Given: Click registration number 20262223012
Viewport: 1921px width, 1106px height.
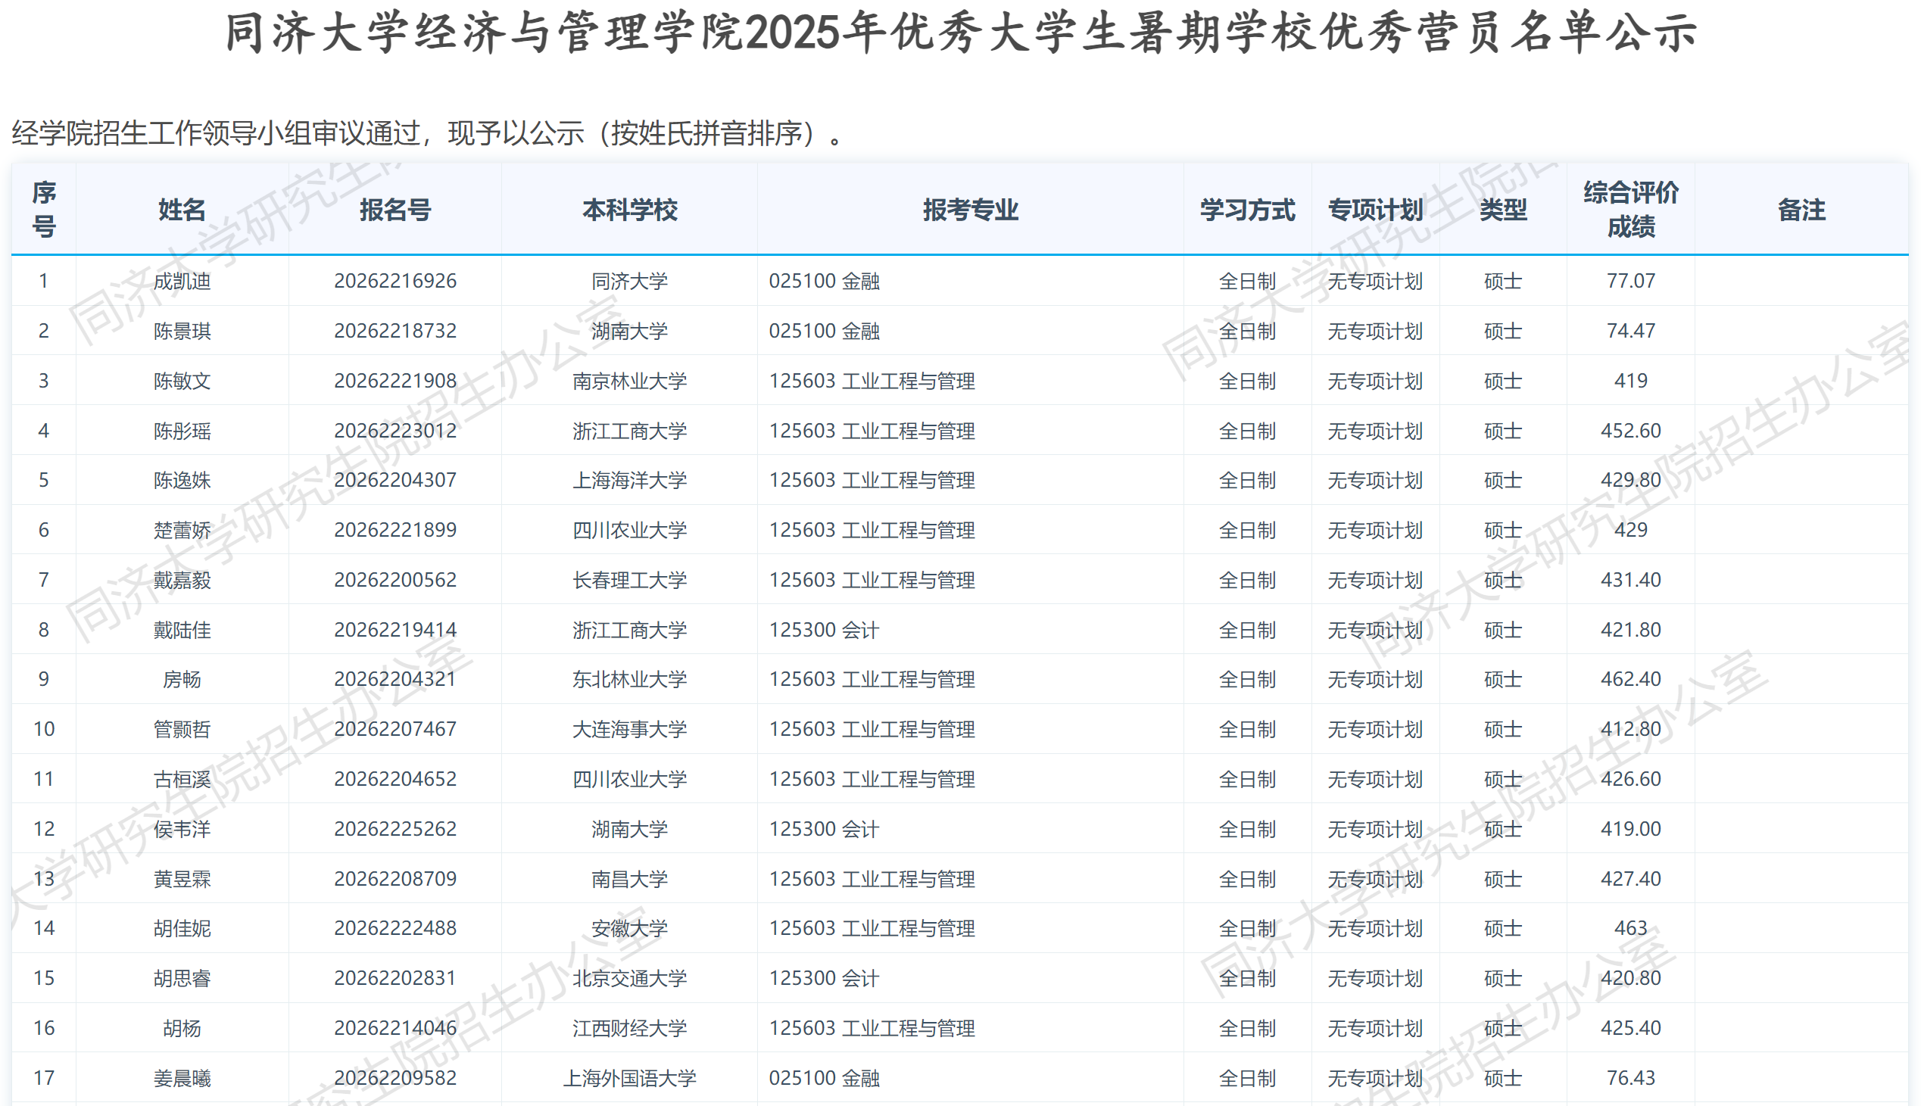Looking at the screenshot, I should pyautogui.click(x=395, y=431).
